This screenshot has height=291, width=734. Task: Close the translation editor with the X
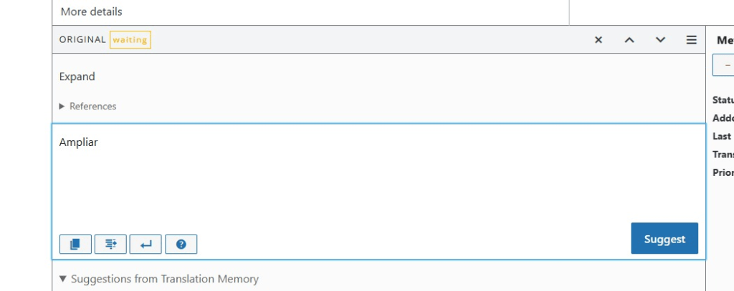[599, 40]
